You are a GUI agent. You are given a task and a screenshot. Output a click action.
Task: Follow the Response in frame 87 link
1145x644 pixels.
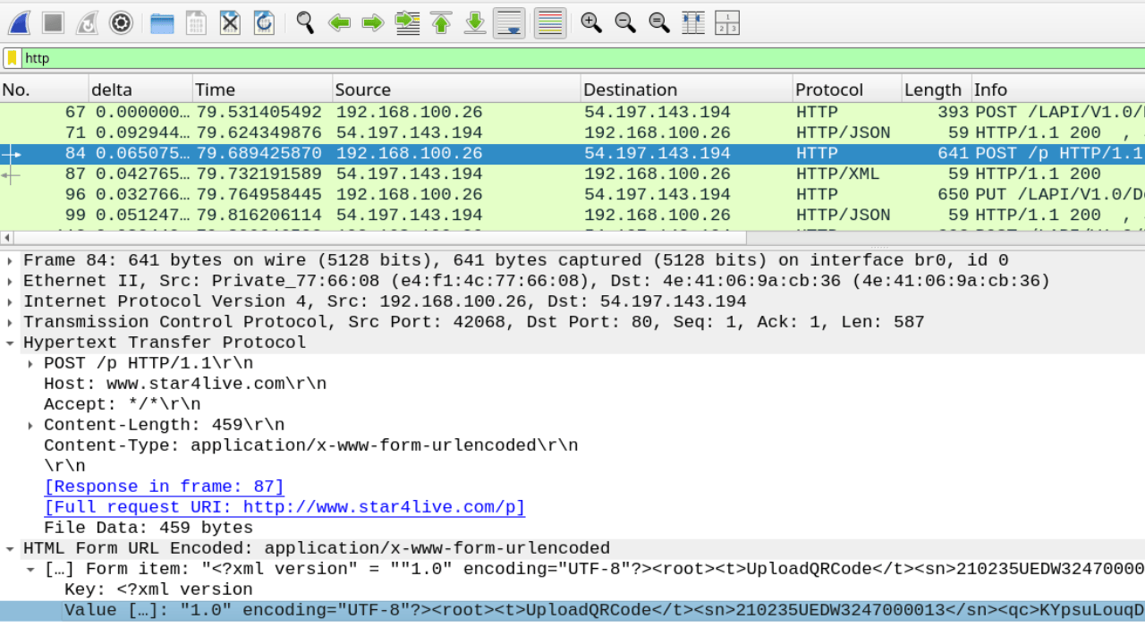tap(164, 487)
